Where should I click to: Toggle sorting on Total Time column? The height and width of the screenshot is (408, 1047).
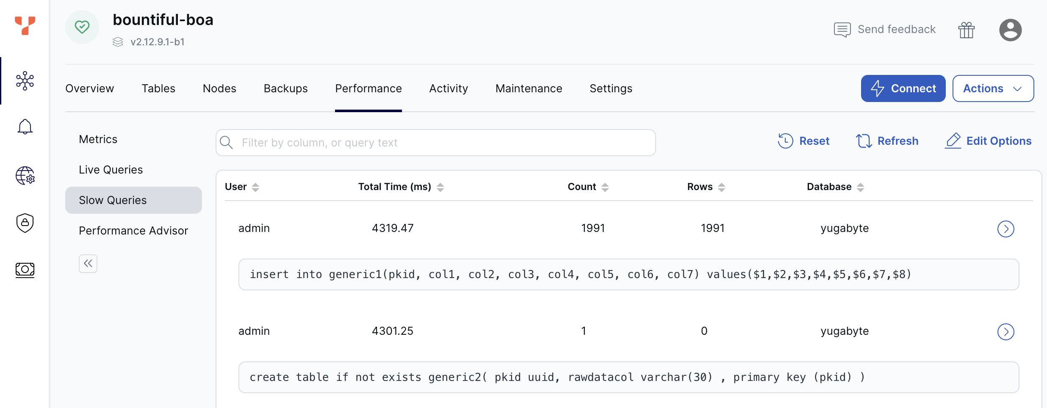[x=441, y=187]
